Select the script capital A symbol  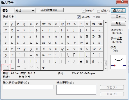pyautogui.click(x=6, y=49)
